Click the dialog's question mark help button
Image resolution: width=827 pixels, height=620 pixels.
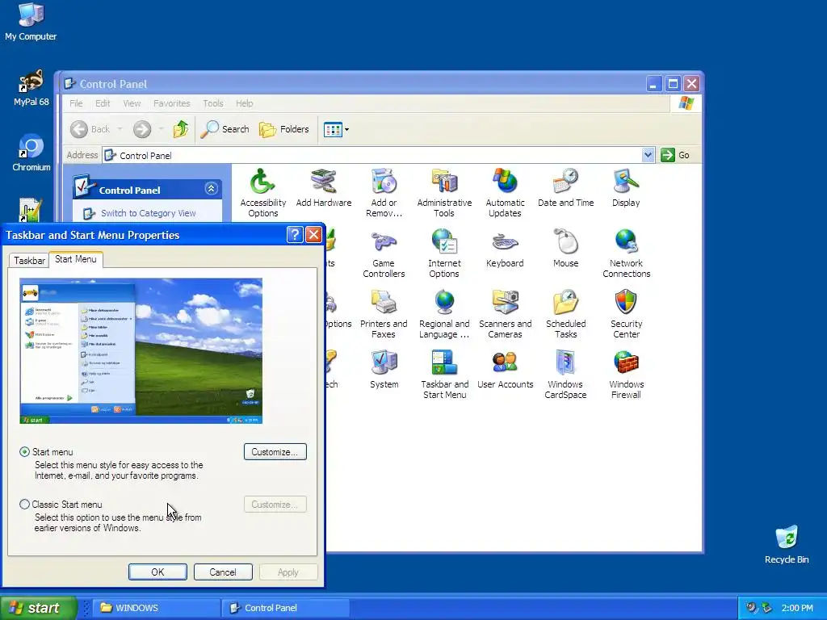click(x=295, y=235)
